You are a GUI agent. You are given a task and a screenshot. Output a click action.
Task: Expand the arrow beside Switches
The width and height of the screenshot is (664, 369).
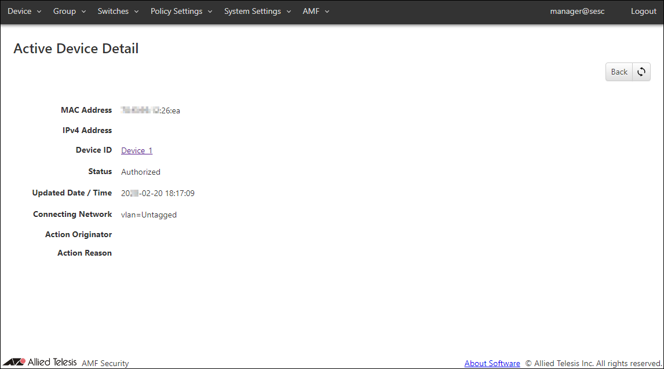(136, 12)
